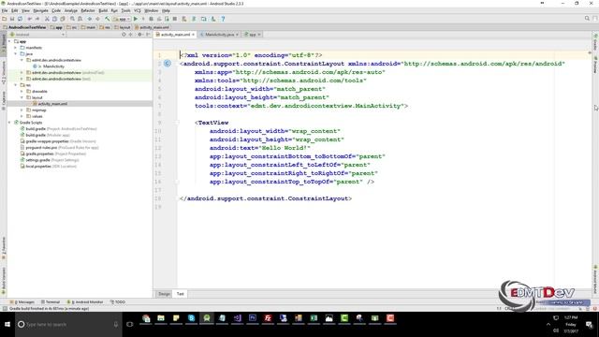The height and width of the screenshot is (337, 599).
Task: Expand the manifests folder
Action: 16,48
